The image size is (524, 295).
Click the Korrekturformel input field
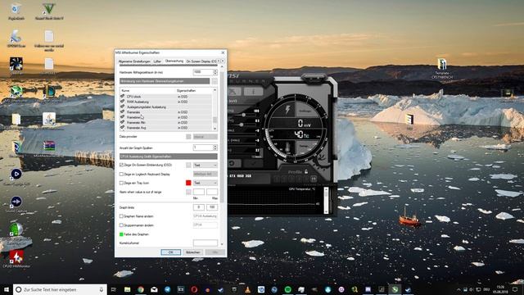pos(206,243)
